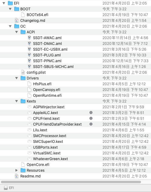Screen dimensions: 151x192
Task: Click the AGPMInjector.kext icon
Action: tap(29, 107)
